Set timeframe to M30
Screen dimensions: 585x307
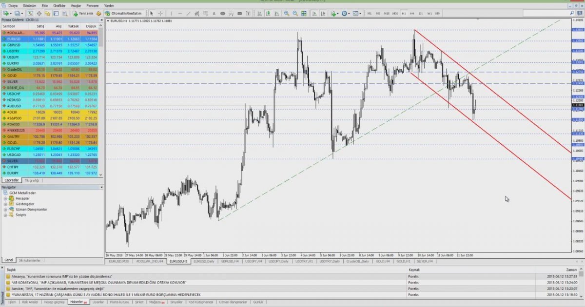click(x=395, y=13)
